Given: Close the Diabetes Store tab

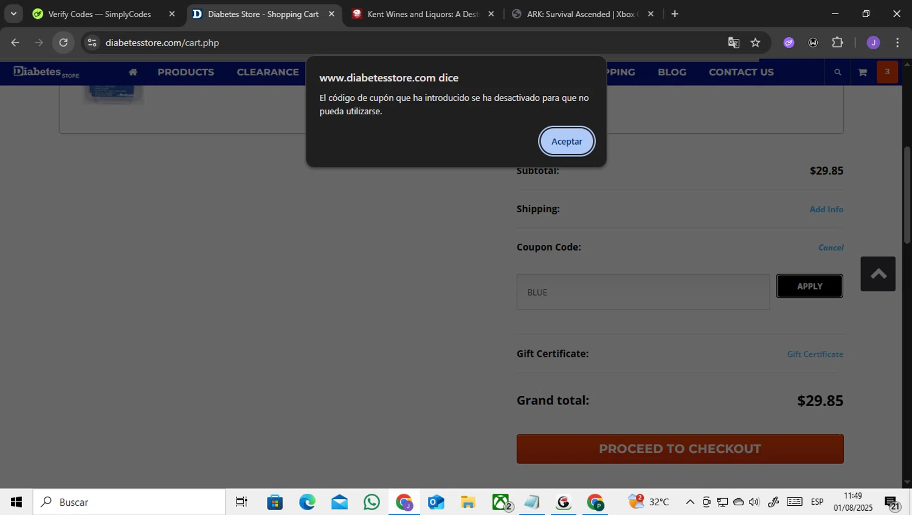Looking at the screenshot, I should pos(331,14).
